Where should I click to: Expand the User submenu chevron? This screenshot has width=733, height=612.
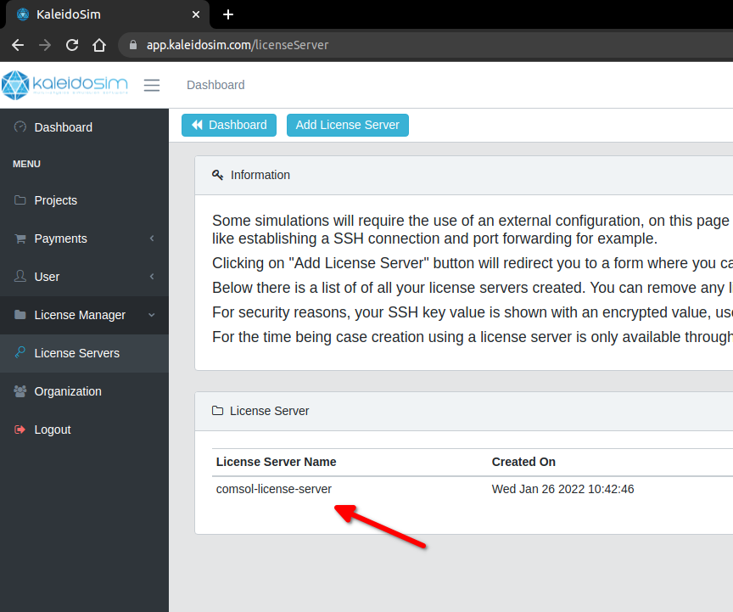click(x=152, y=277)
